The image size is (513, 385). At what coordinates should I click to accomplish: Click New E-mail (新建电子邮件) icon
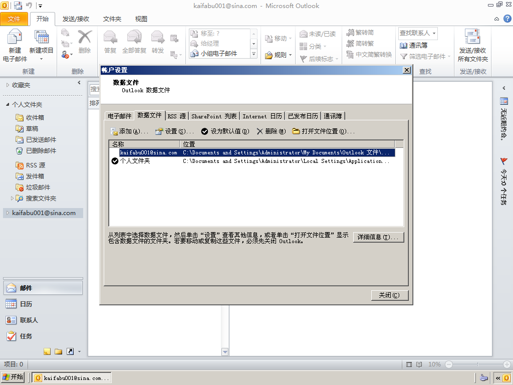[x=15, y=45]
